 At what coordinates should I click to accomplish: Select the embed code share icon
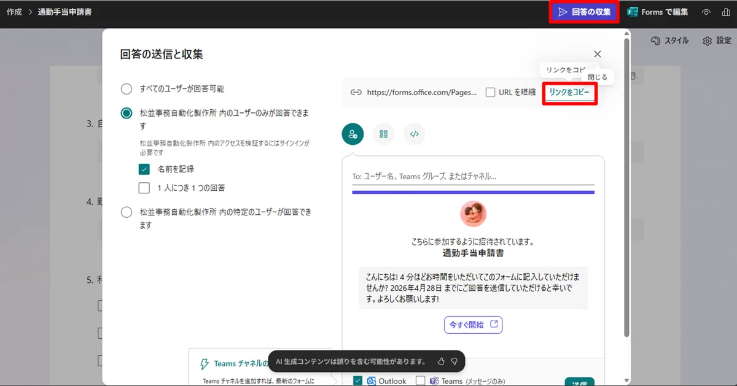(x=414, y=134)
